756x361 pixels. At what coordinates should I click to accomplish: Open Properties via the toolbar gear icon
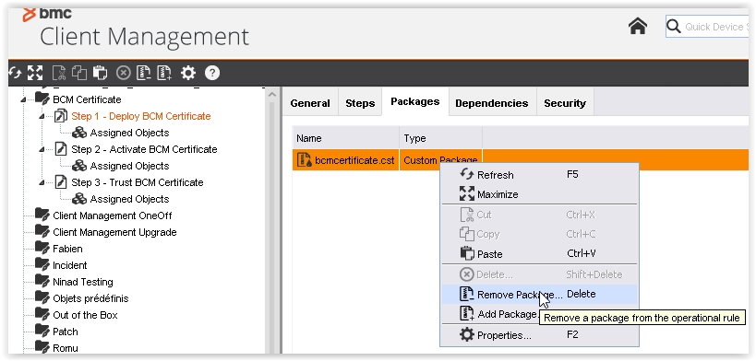tap(188, 73)
